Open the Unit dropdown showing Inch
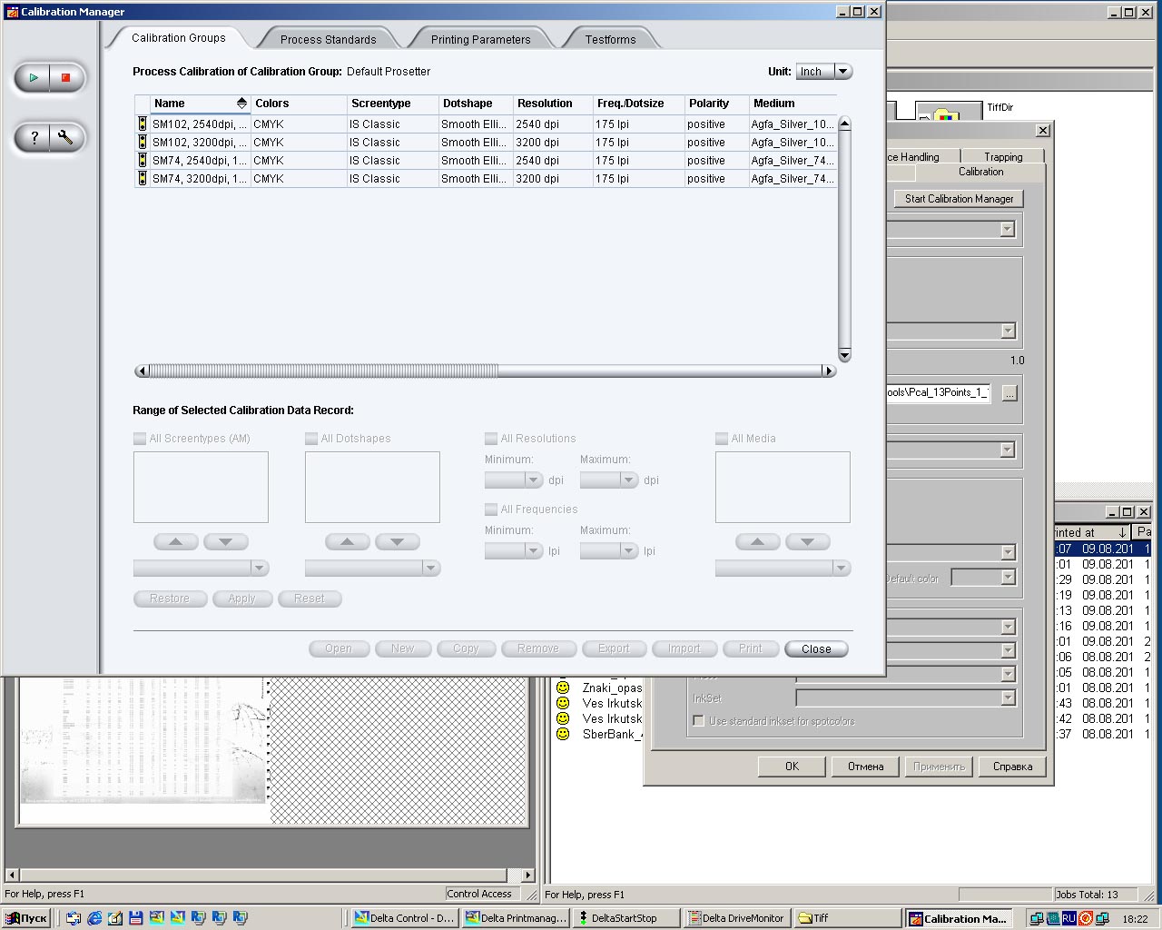The image size is (1162, 930). [x=823, y=72]
